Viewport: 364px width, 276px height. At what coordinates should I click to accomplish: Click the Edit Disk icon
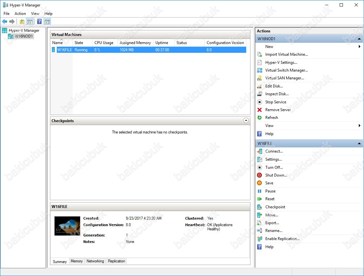point(260,86)
